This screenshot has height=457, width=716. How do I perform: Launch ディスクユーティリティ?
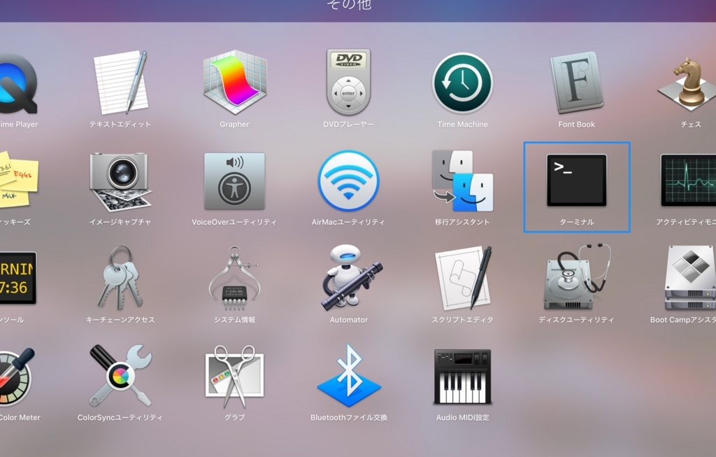577,277
